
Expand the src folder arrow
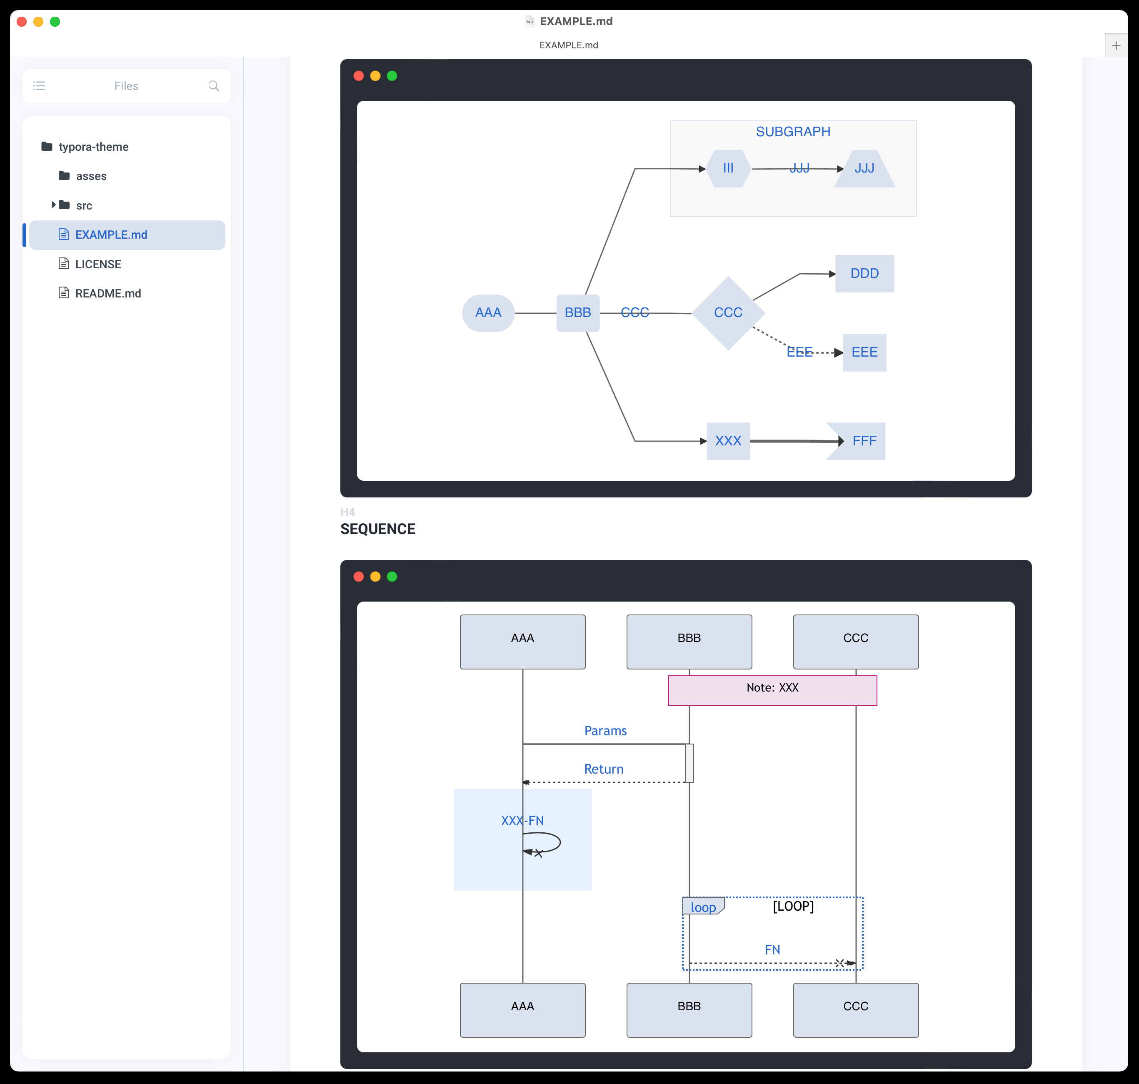click(54, 205)
